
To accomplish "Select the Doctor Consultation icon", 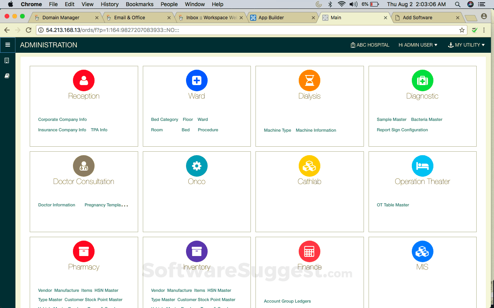I will point(84,166).
